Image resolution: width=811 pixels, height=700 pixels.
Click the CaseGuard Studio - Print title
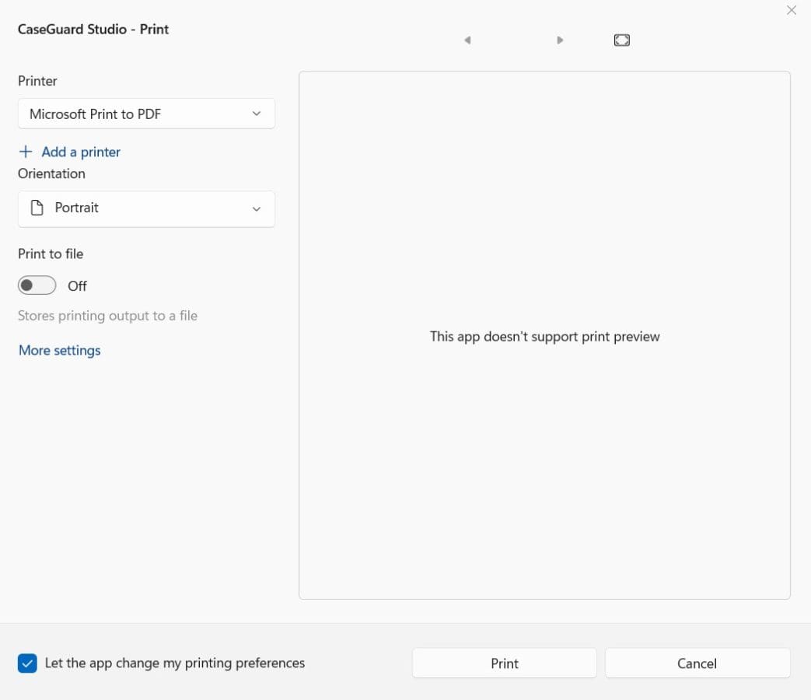[93, 30]
